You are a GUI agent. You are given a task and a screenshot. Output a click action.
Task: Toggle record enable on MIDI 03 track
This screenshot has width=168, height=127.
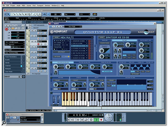pos(38,44)
